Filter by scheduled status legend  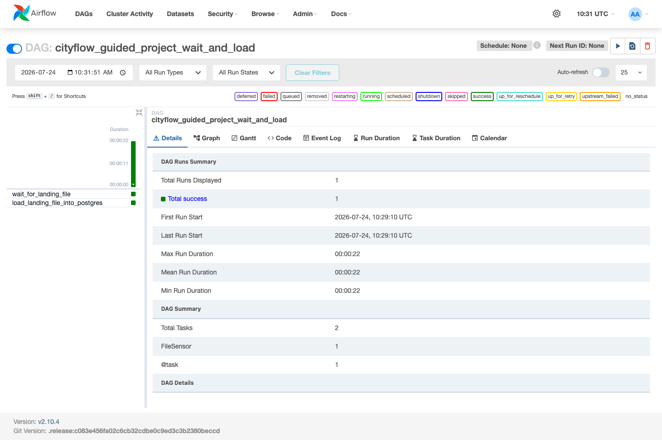[399, 96]
